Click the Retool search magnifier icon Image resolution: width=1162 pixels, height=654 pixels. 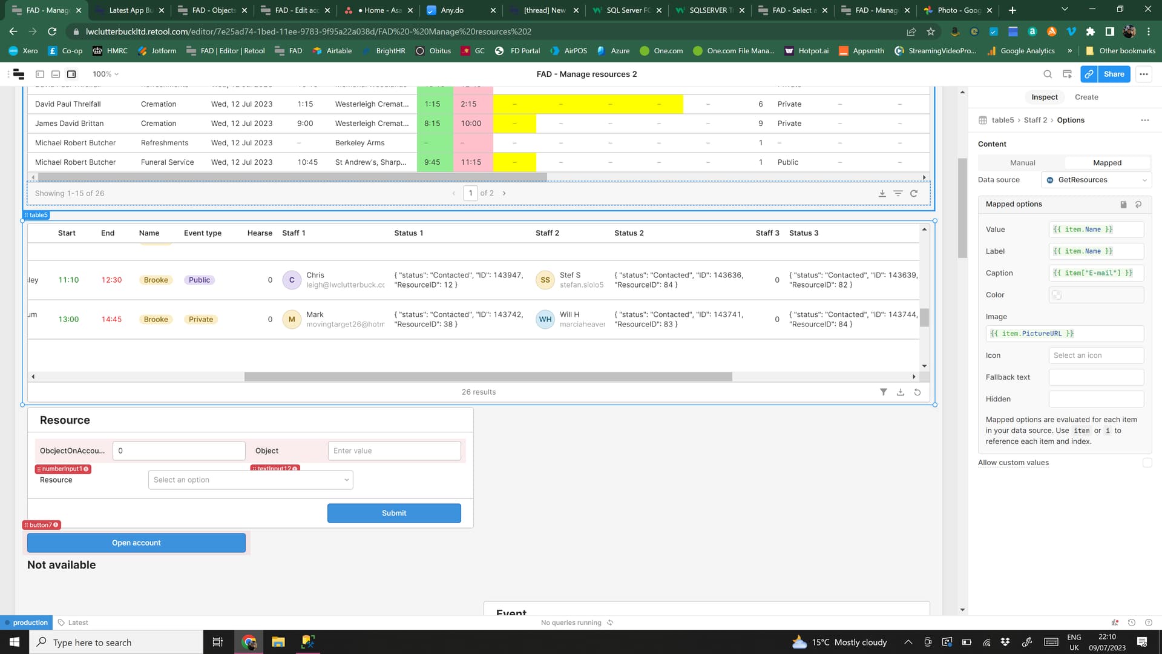pos(1048,74)
